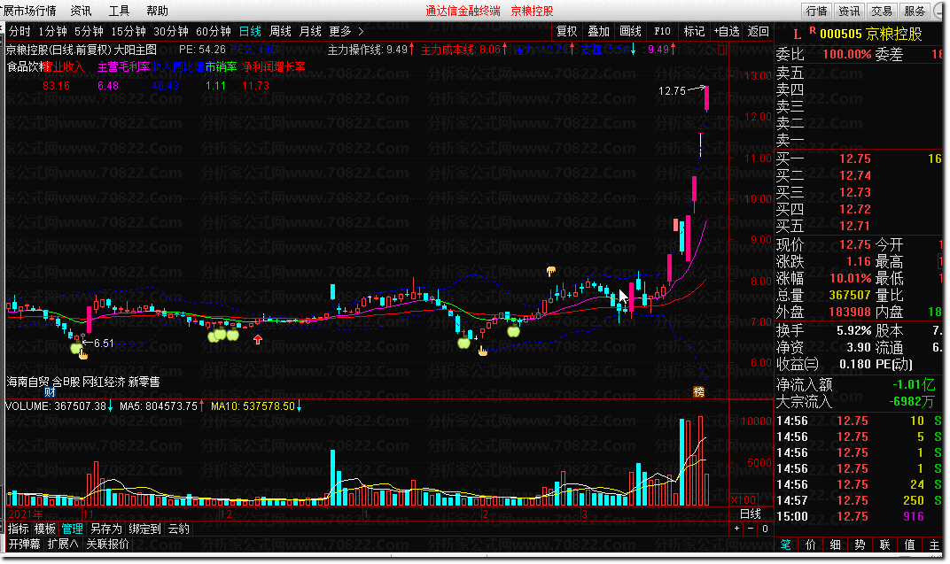Click the orange hand pointer below the 6.51 low
Viewport: 950px width, 564px height.
pyautogui.click(x=83, y=354)
